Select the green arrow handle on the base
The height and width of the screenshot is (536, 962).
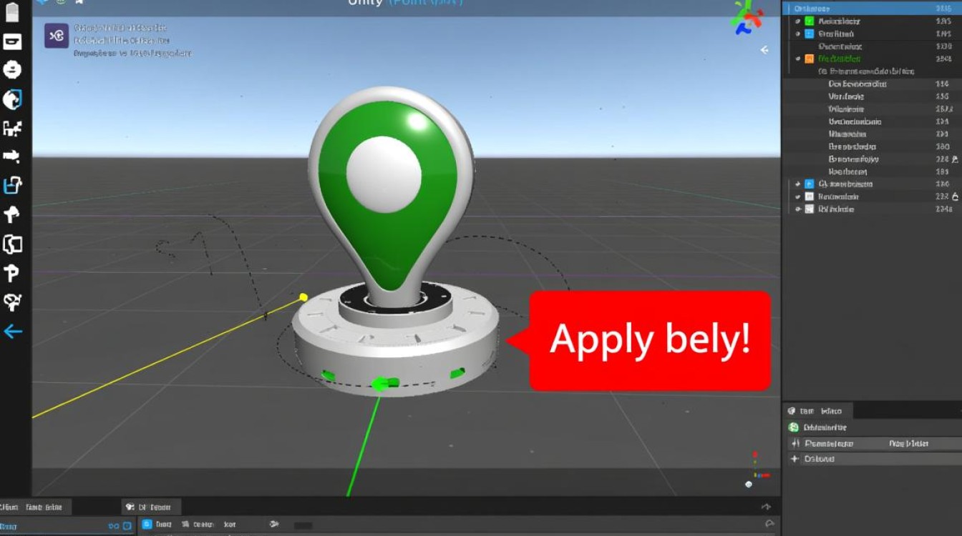tap(385, 384)
